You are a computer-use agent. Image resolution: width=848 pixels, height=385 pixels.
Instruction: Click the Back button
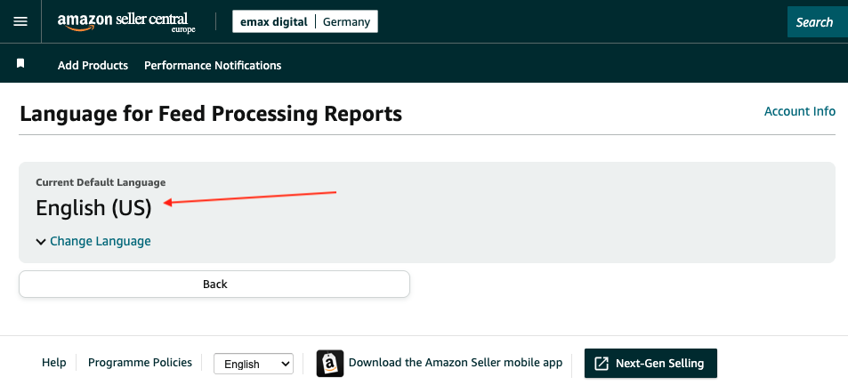[x=214, y=284]
